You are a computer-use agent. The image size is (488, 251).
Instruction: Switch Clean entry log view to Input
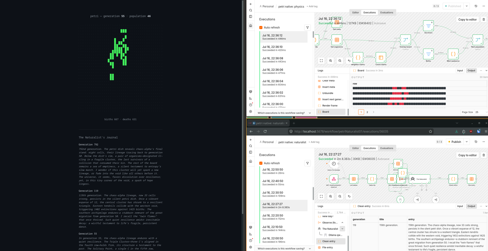pos(460,206)
